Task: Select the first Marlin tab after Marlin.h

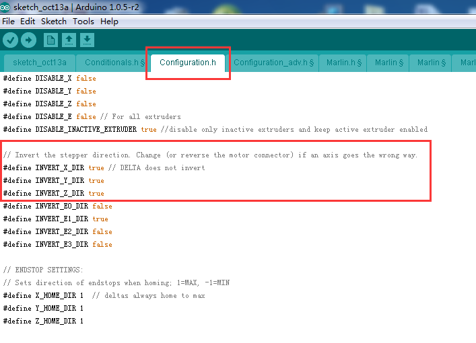Action: 389,63
